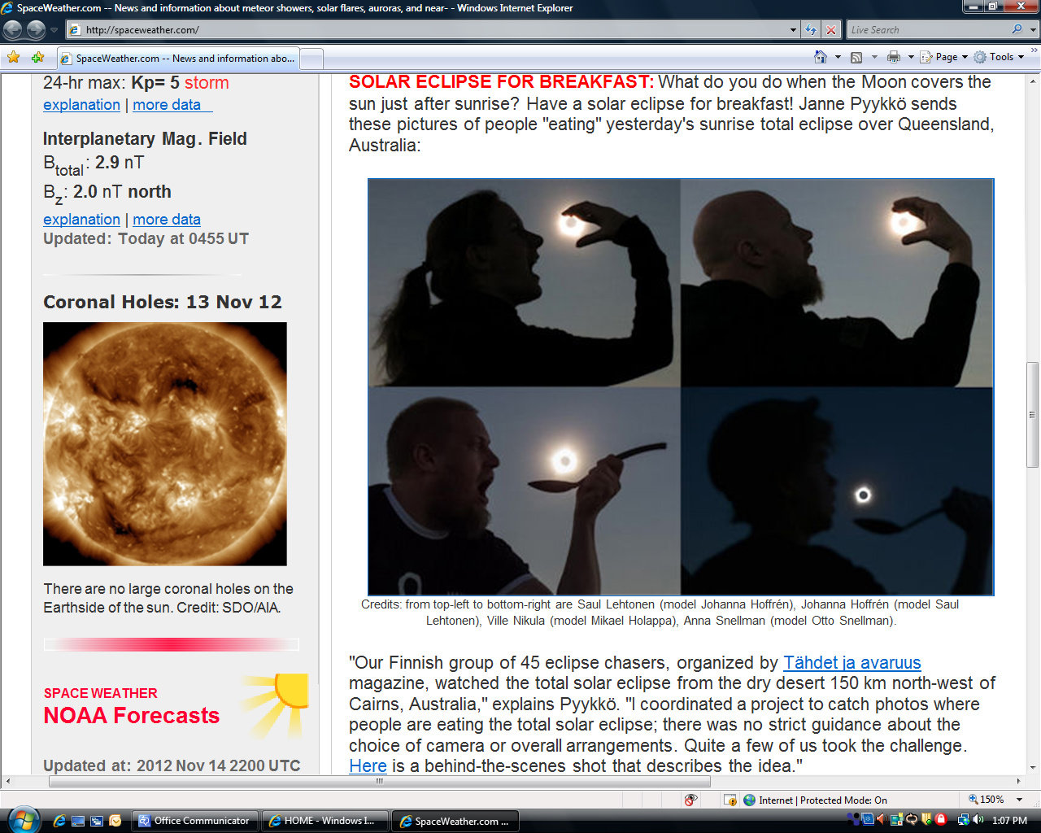Image resolution: width=1041 pixels, height=833 pixels.
Task: Click the Coronal Holes: 13 Nov 12 heading
Action: [163, 302]
